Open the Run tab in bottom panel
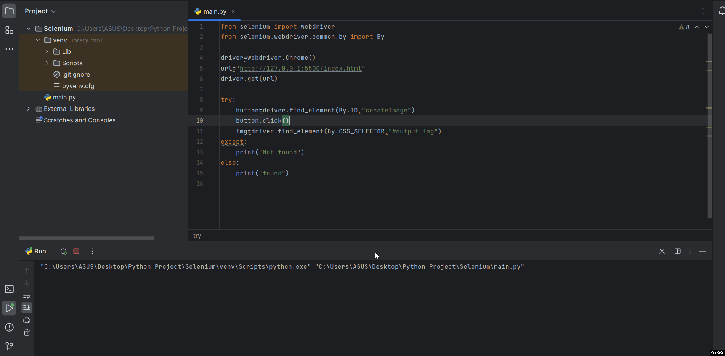This screenshot has width=725, height=356. [36, 251]
